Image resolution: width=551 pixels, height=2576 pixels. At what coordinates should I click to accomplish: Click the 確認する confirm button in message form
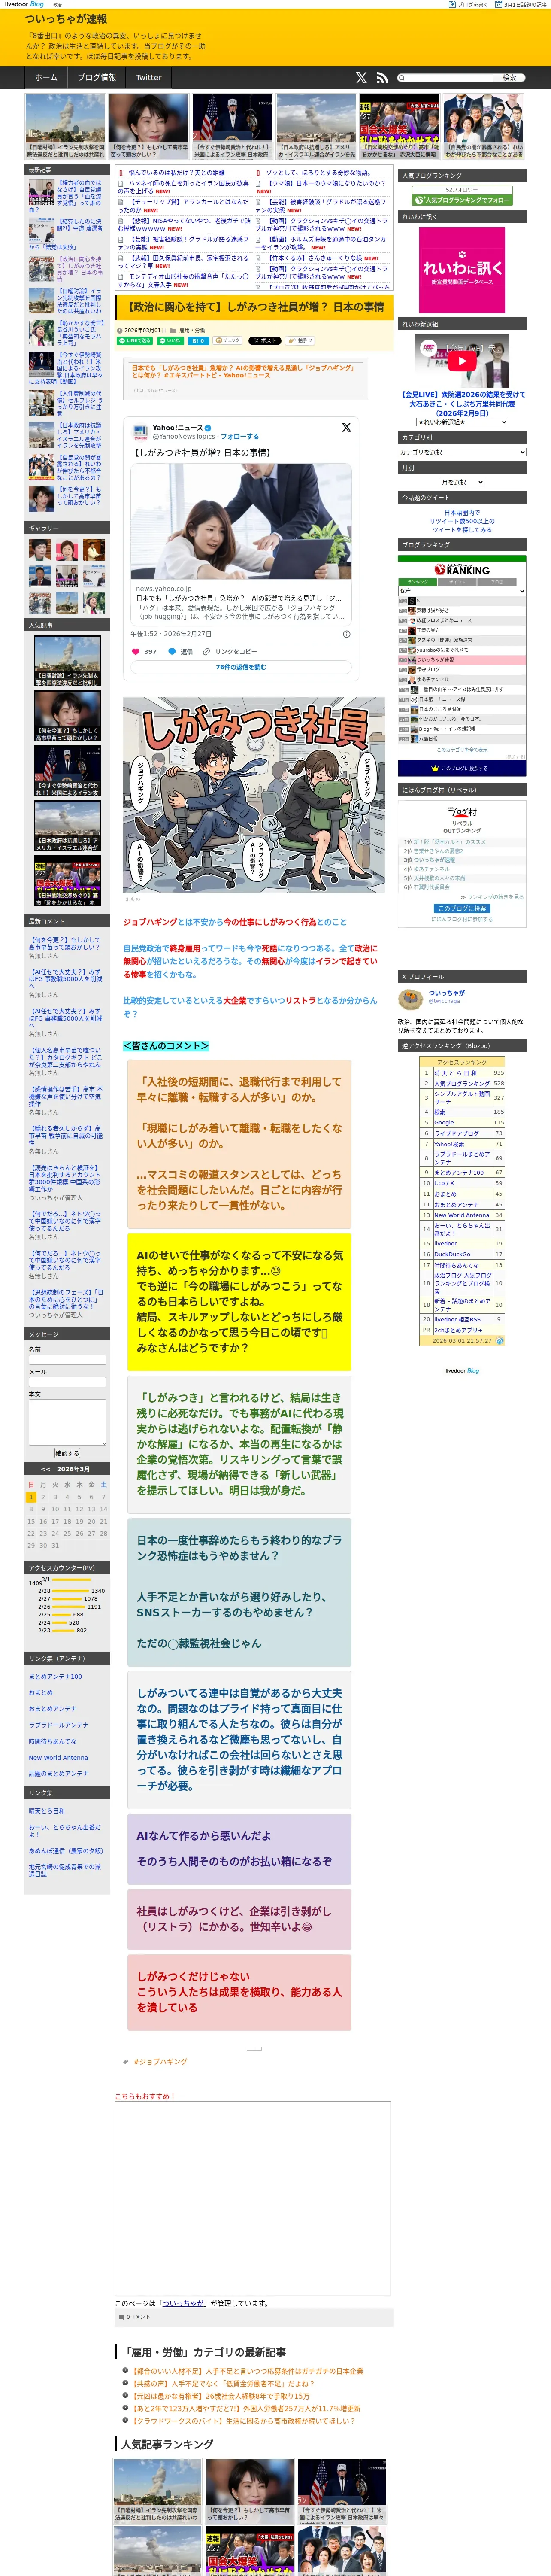pyautogui.click(x=67, y=1453)
